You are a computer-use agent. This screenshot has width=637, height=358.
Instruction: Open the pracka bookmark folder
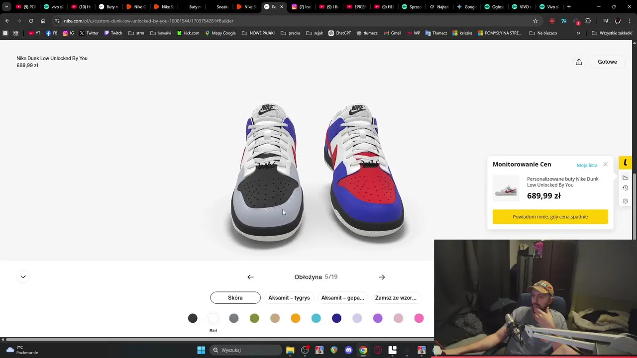click(291, 33)
